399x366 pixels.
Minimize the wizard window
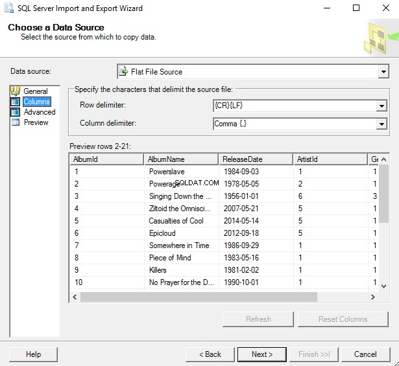(x=327, y=8)
